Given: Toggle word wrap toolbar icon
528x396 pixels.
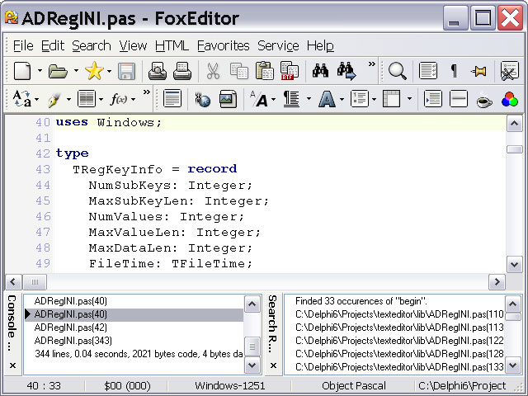Looking at the screenshot, I should (428, 71).
